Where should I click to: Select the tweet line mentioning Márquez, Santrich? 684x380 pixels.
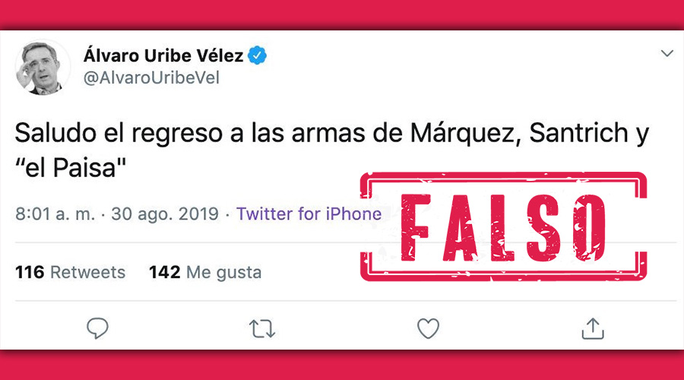tap(332, 133)
